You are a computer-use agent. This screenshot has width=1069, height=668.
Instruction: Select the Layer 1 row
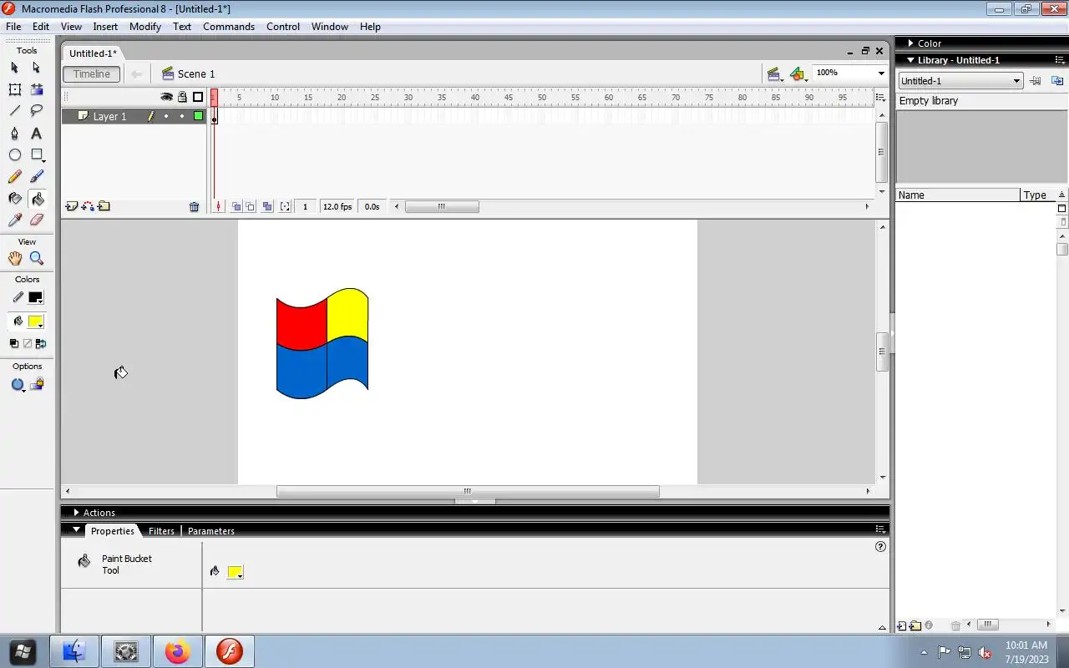click(134, 116)
